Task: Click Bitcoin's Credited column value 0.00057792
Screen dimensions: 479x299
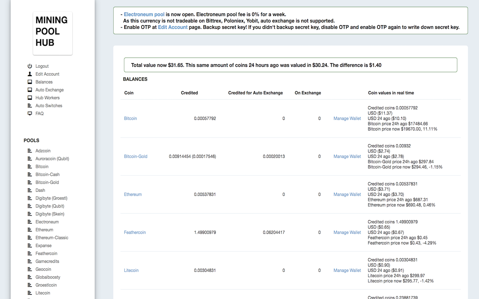Action: (x=205, y=118)
